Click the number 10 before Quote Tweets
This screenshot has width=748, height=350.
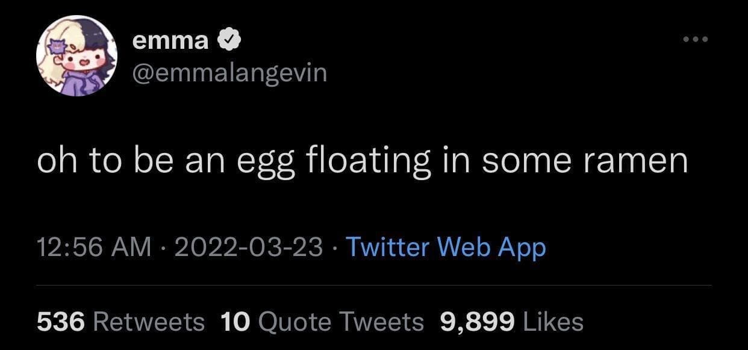point(235,322)
